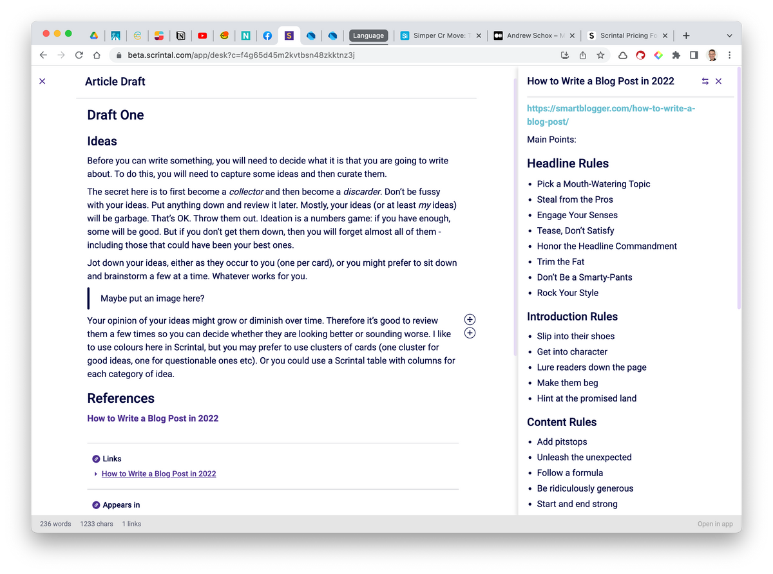Click the checkmark icon next to Links section
The height and width of the screenshot is (574, 773).
96,458
